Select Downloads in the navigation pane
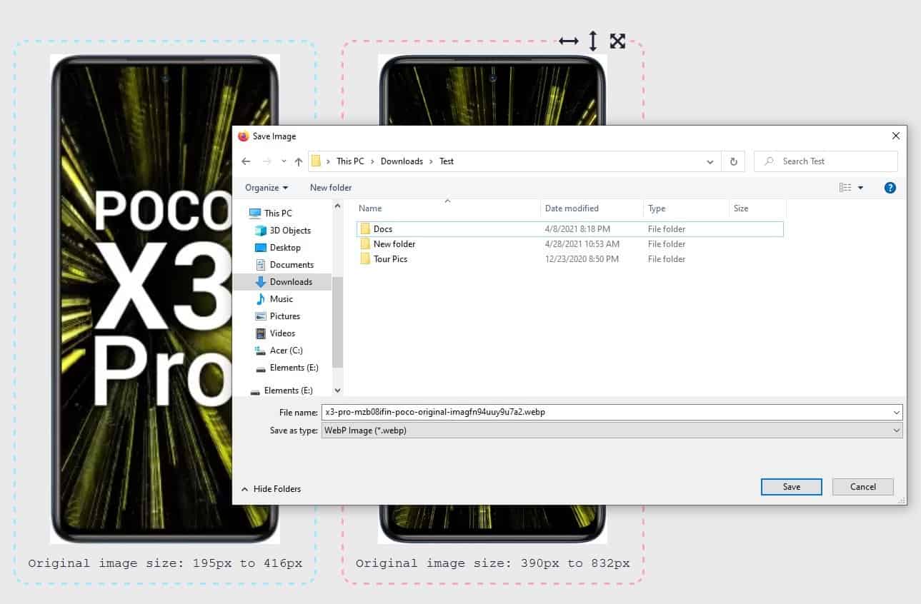The image size is (921, 604). [291, 282]
